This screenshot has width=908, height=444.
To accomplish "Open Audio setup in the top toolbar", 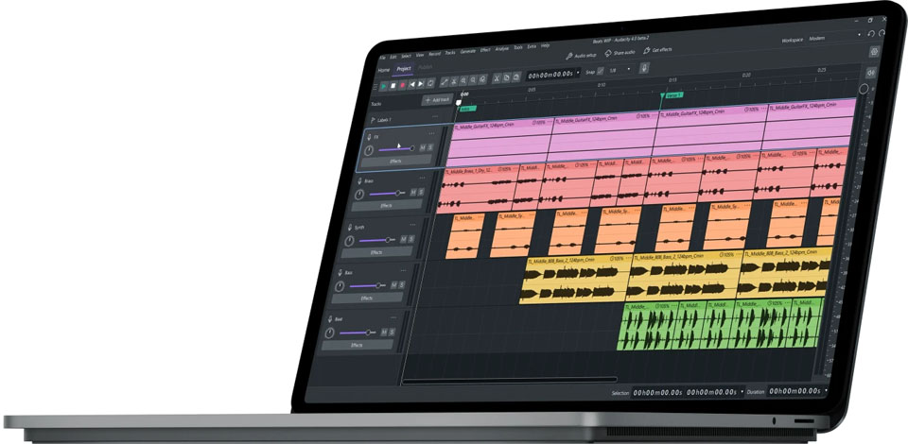I will click(581, 56).
